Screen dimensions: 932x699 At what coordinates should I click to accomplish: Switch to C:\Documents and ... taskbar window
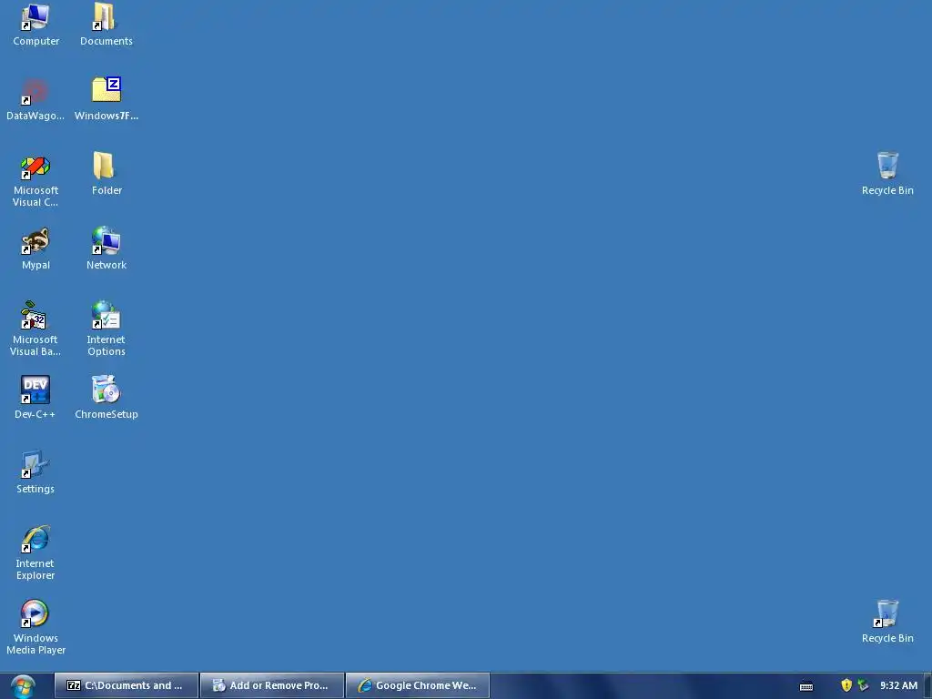[x=127, y=685]
